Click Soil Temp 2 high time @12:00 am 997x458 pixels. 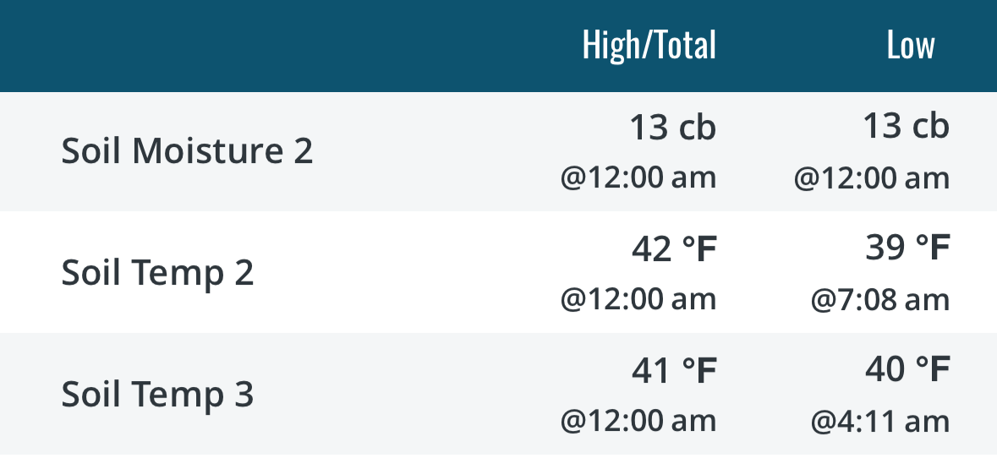[x=638, y=299]
